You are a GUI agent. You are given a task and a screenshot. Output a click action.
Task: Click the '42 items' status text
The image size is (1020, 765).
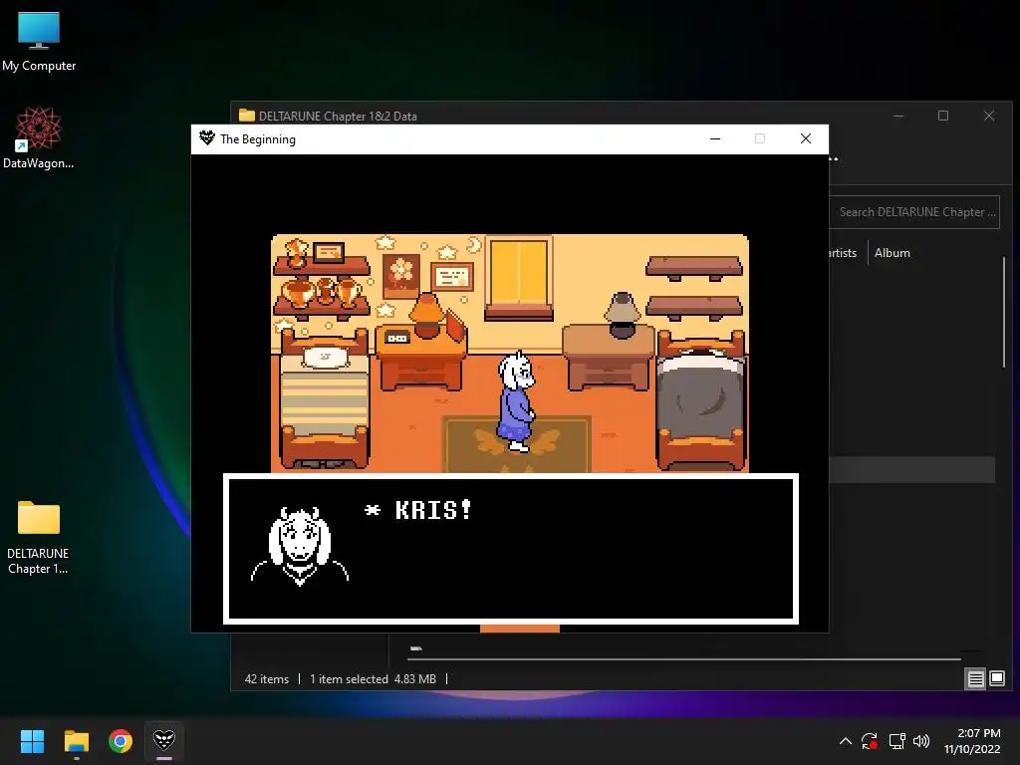pos(267,679)
